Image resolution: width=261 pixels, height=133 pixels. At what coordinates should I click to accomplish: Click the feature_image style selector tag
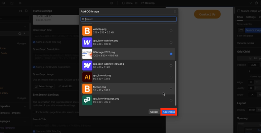point(253,30)
